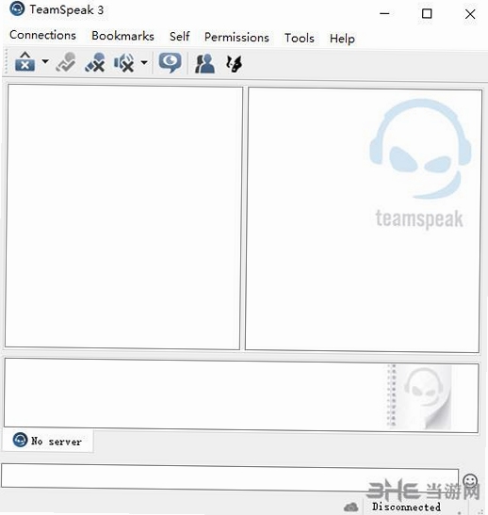This screenshot has width=488, height=515.
Task: Click the toolbar drag handle grip
Action: (6, 61)
